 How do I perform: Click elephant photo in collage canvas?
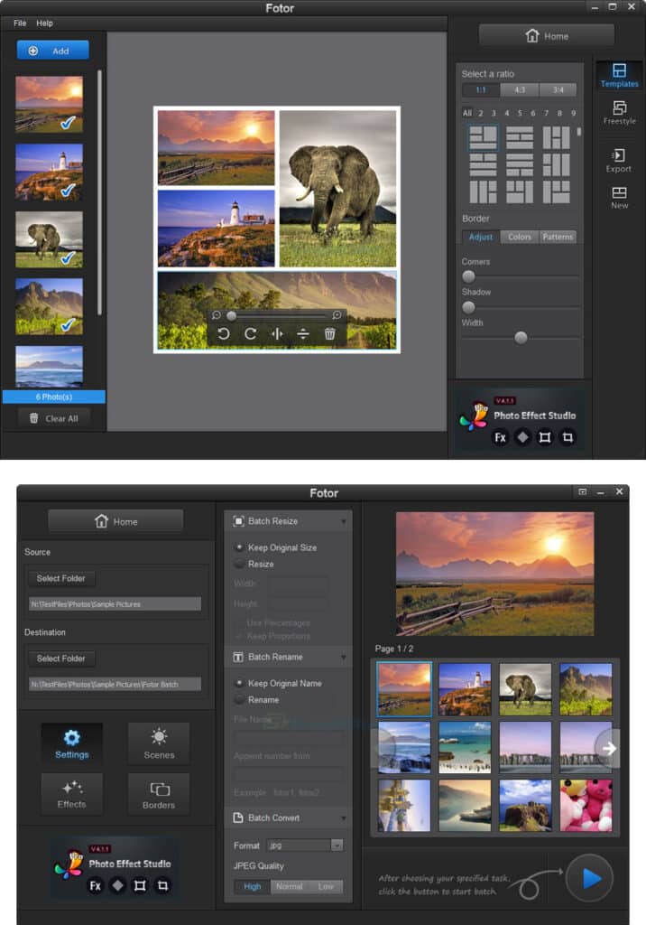(x=337, y=189)
